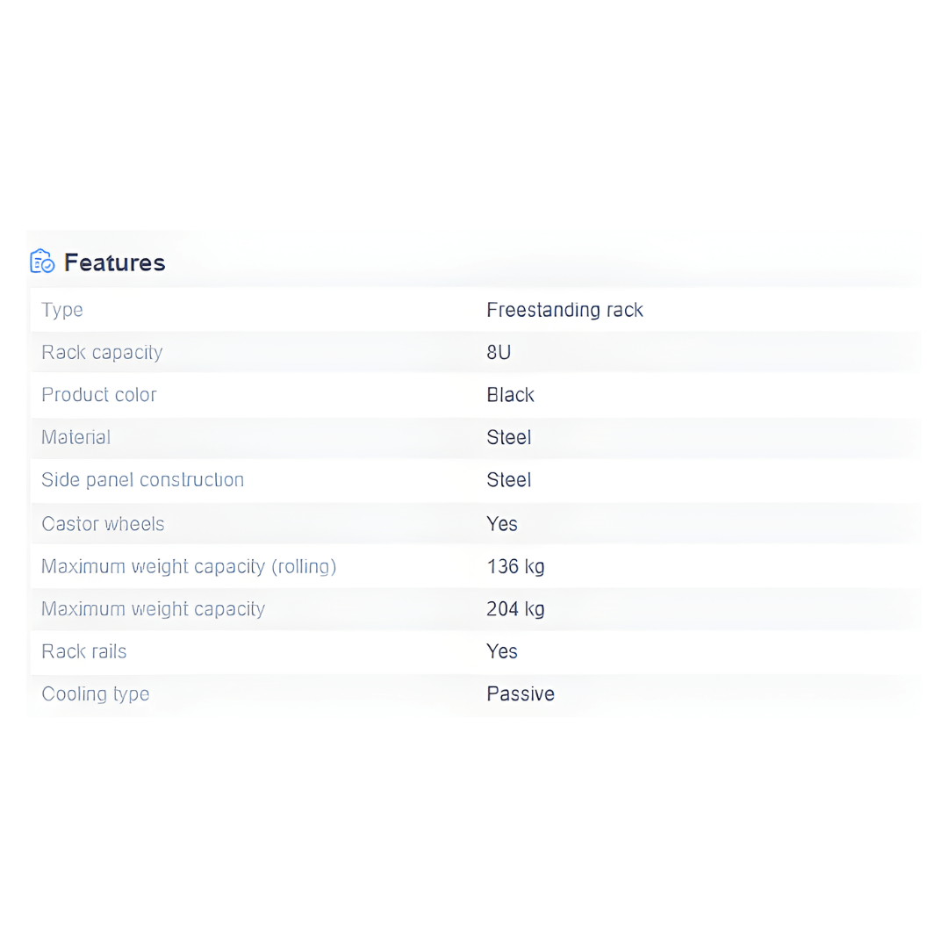Image resolution: width=948 pixels, height=948 pixels.
Task: Select the Type row label
Action: pyautogui.click(x=62, y=310)
